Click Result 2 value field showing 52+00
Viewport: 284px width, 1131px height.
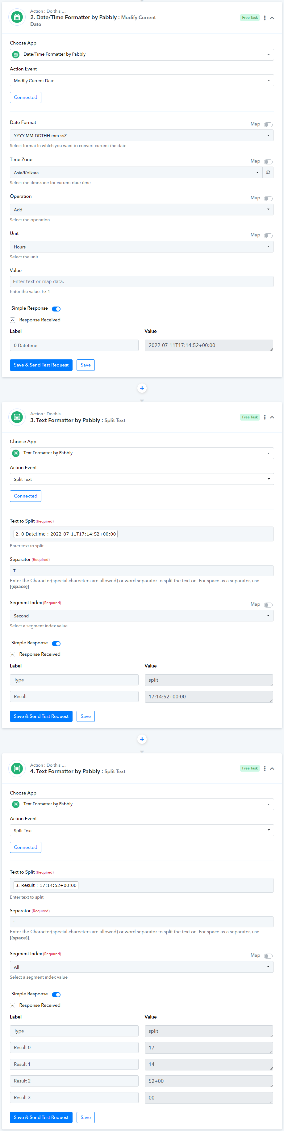209,1081
